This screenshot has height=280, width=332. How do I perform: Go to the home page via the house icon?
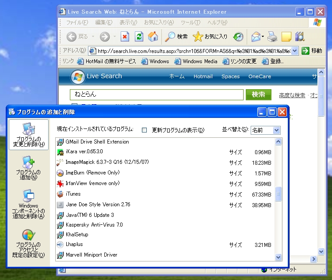point(153,36)
